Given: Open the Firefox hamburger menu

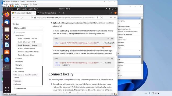Looking at the screenshot, I should tap(115, 18).
